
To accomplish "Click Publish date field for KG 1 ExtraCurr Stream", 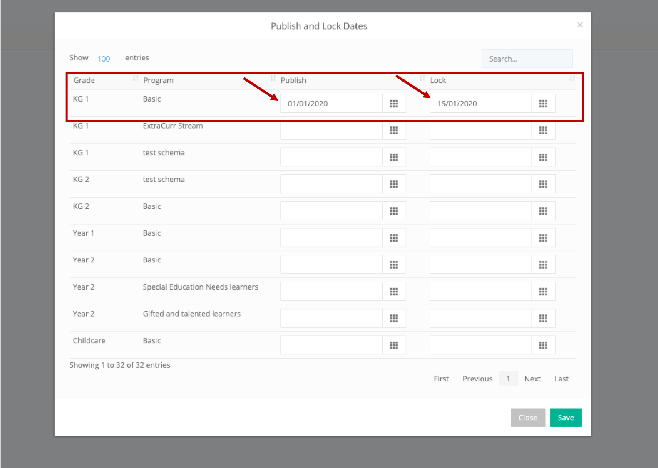I will point(331,131).
